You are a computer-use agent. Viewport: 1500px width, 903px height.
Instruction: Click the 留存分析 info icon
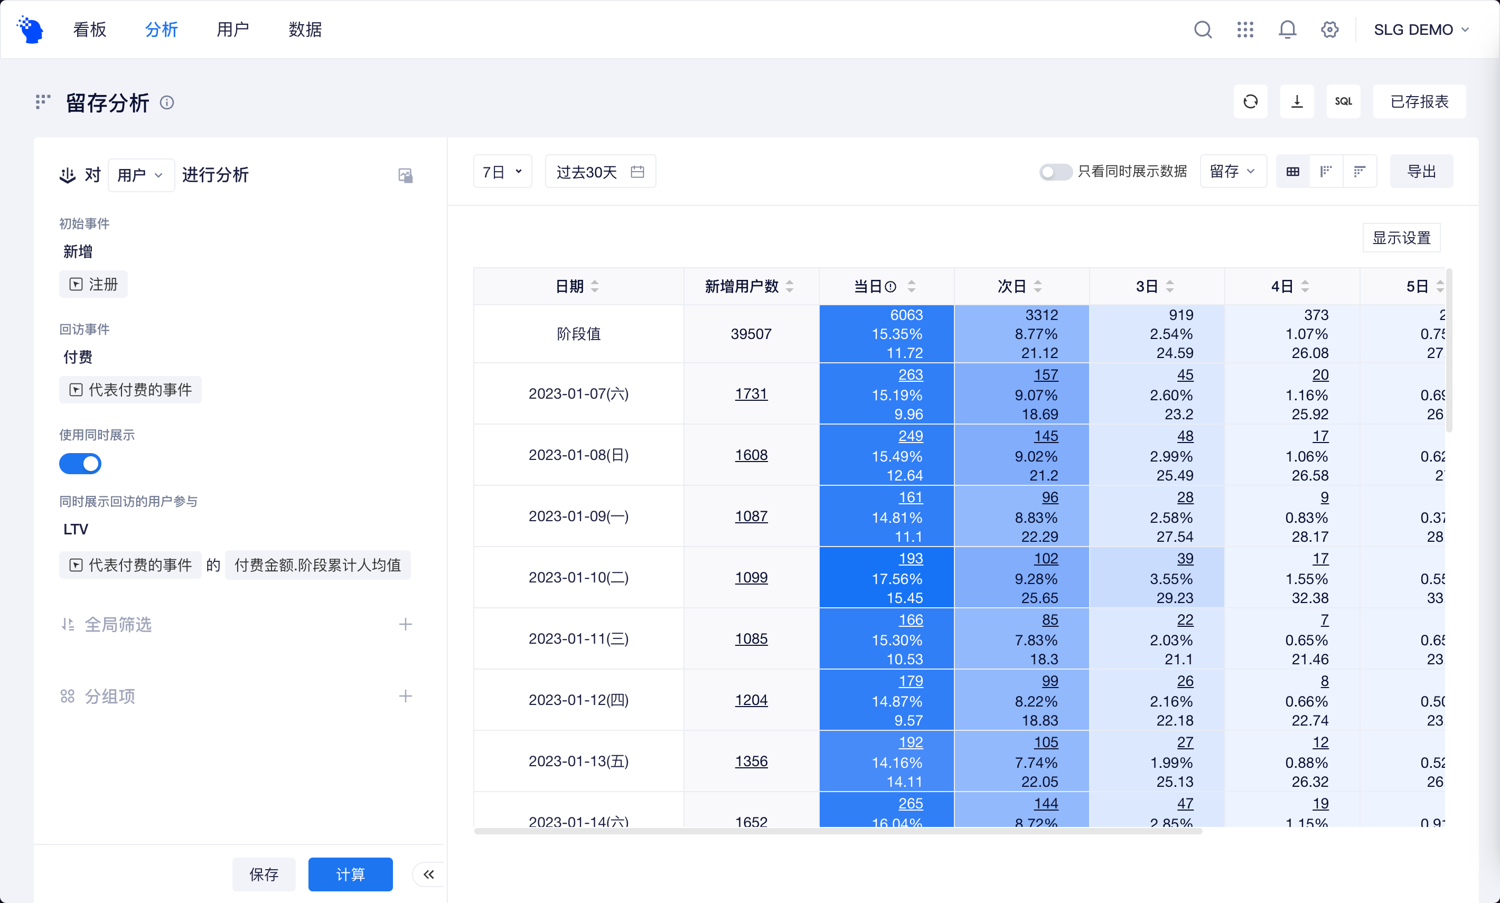(167, 102)
